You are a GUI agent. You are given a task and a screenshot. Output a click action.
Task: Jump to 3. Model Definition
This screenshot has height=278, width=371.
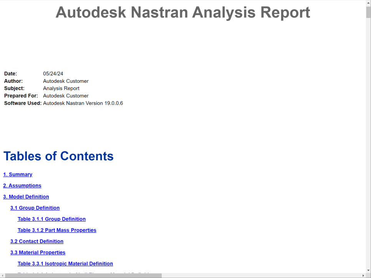(x=26, y=197)
